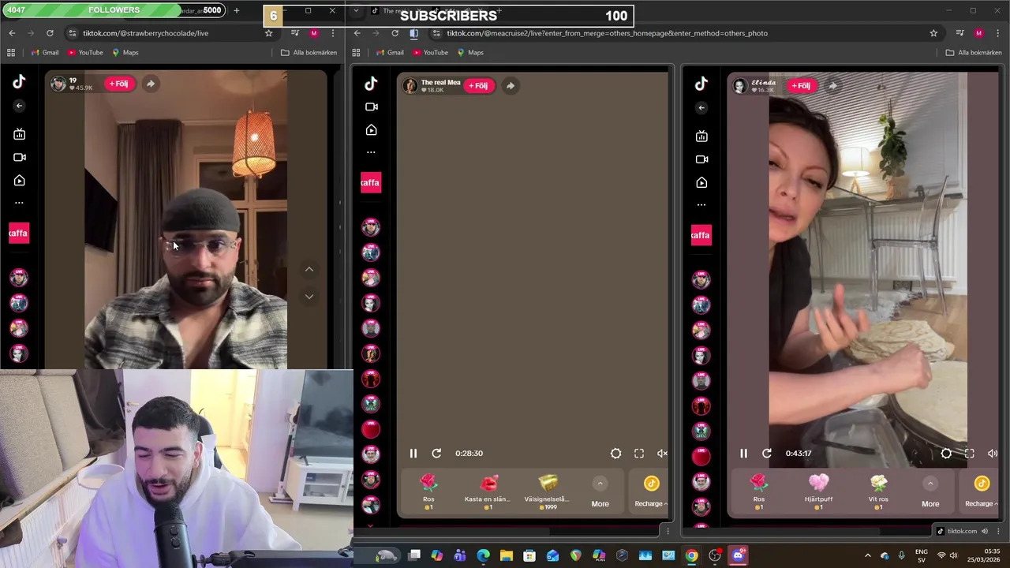Open Recharge on The real Mea stream

[x=651, y=491]
